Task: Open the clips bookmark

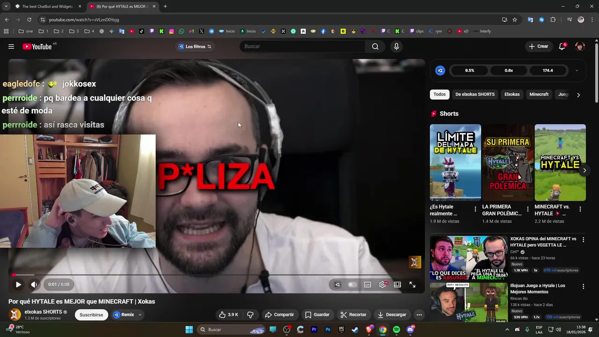Action: (x=416, y=31)
